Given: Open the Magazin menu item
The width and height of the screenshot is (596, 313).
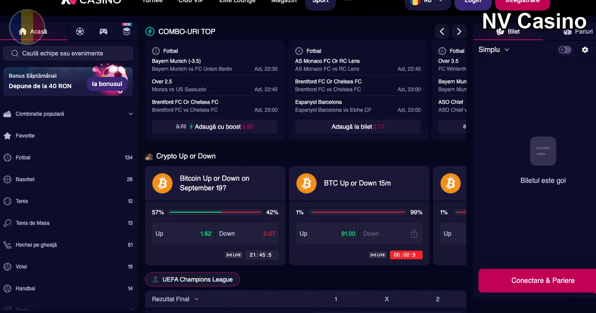Looking at the screenshot, I should pos(284,2).
